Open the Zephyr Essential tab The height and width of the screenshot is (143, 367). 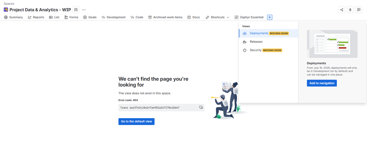pyautogui.click(x=249, y=17)
